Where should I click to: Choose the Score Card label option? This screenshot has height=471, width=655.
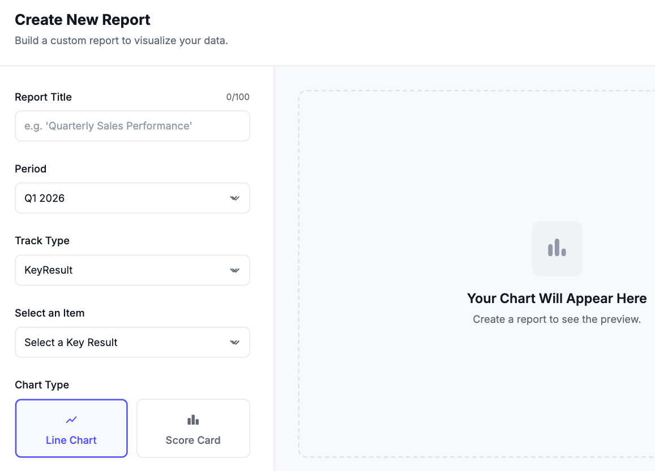click(193, 440)
